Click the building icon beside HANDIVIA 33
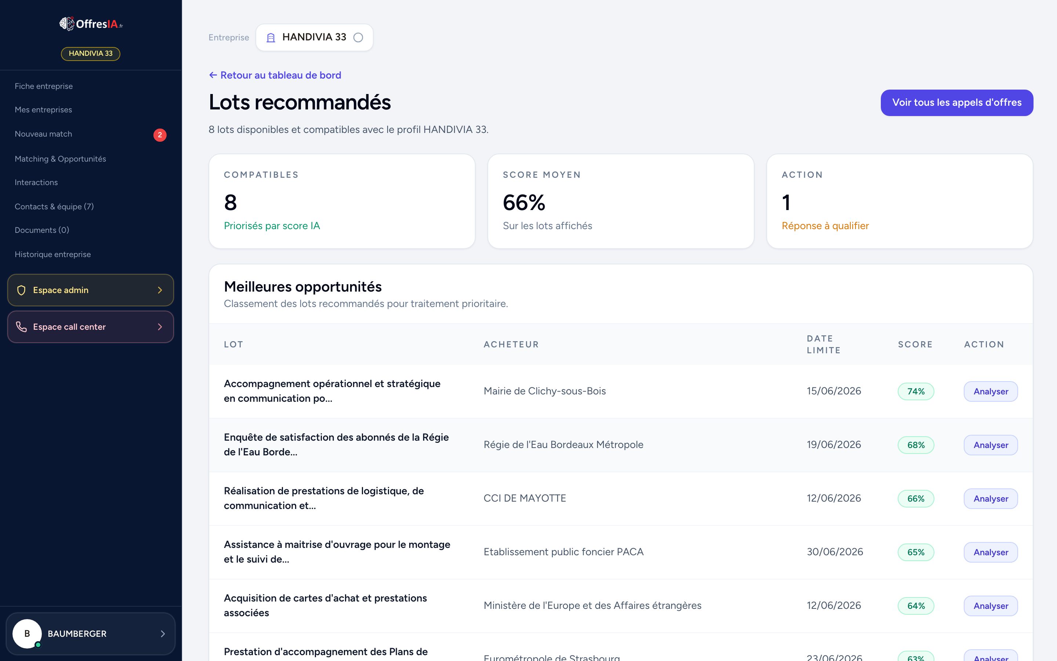 (x=271, y=37)
